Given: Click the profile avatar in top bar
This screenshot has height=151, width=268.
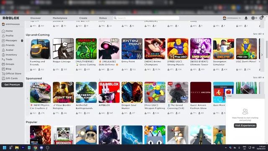Looking at the screenshot, I should pyautogui.click(x=224, y=18).
